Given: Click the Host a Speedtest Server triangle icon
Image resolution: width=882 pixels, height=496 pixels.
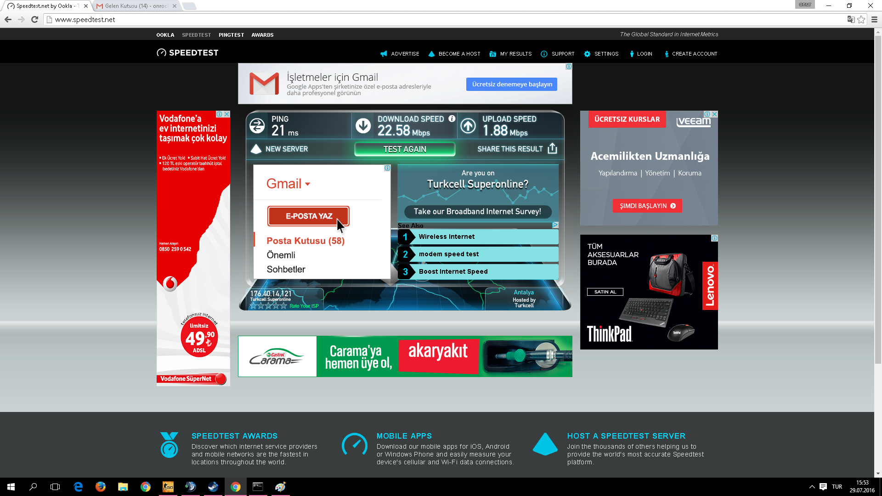Looking at the screenshot, I should click(x=545, y=444).
